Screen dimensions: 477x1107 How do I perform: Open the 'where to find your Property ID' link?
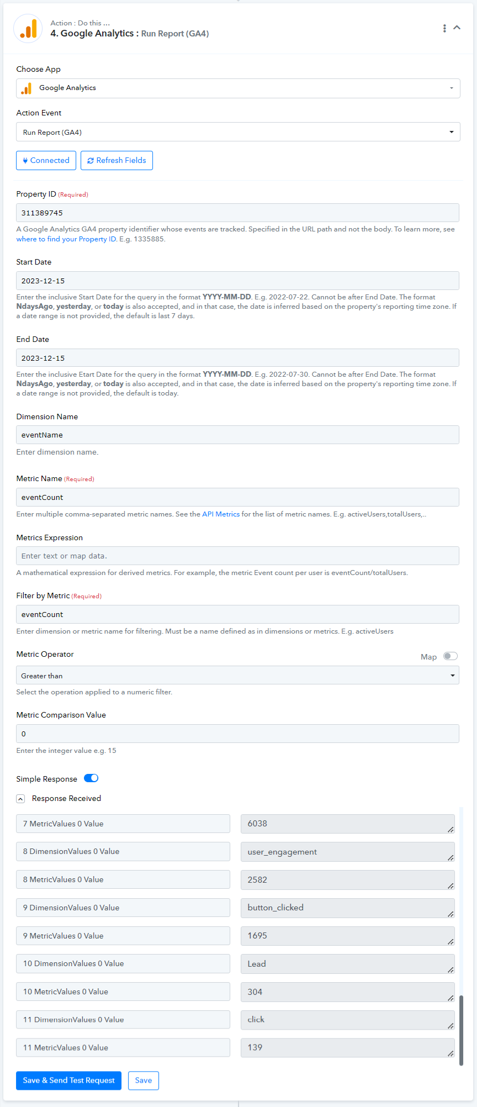66,239
